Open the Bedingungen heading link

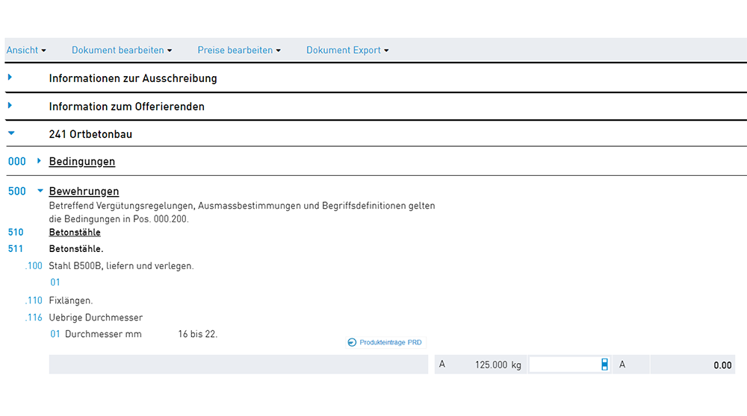[x=82, y=162]
